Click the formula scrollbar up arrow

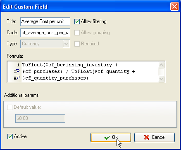161,65
